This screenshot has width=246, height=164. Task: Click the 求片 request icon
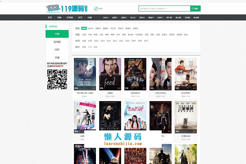(x=96, y=9)
